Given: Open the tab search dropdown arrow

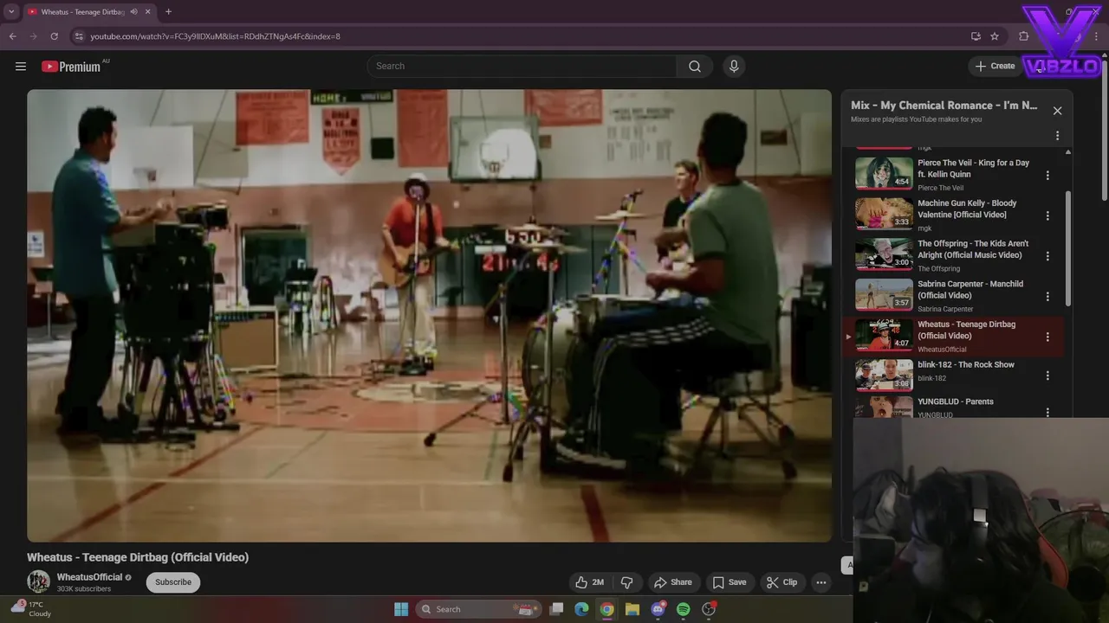Looking at the screenshot, I should [11, 12].
